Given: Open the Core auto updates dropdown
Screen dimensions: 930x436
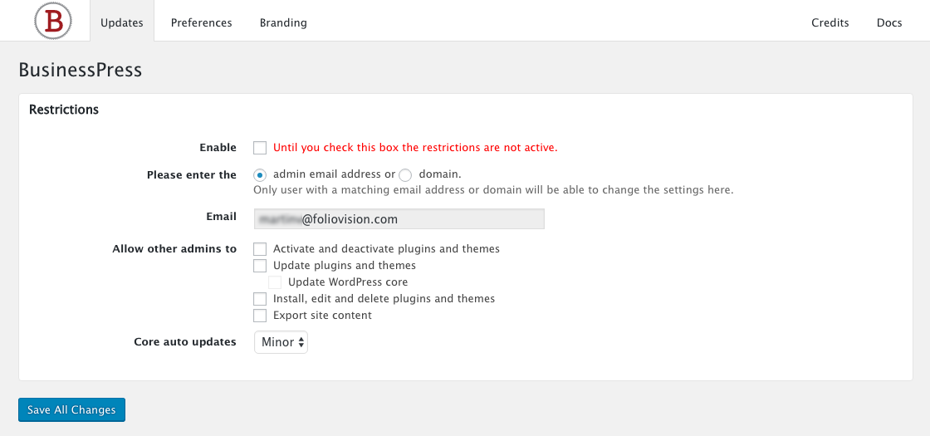Looking at the screenshot, I should click(281, 342).
